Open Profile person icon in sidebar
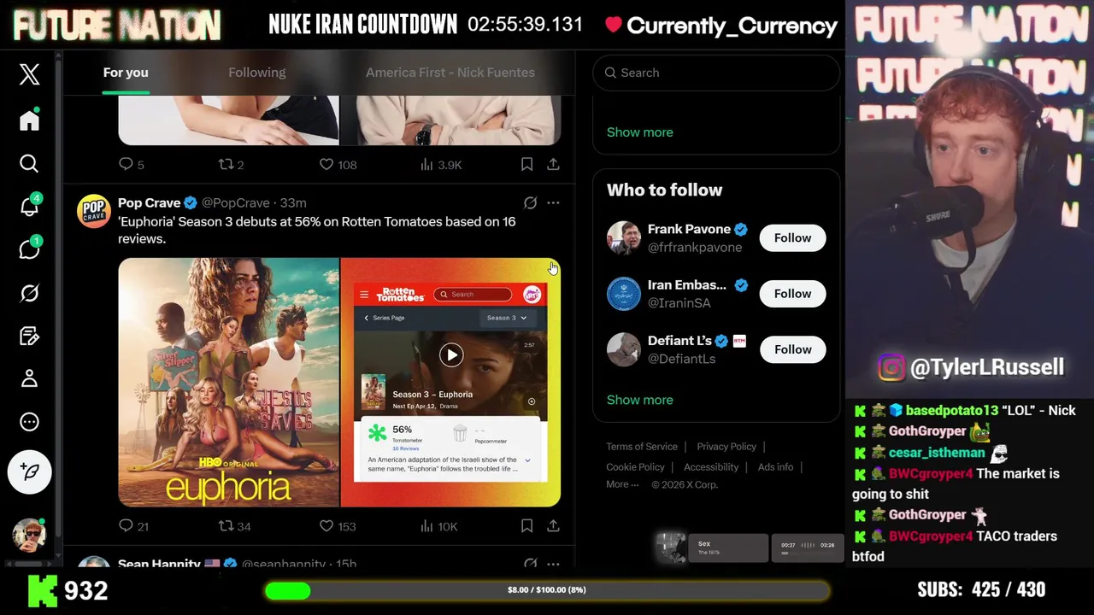The image size is (1094, 615). pos(29,378)
